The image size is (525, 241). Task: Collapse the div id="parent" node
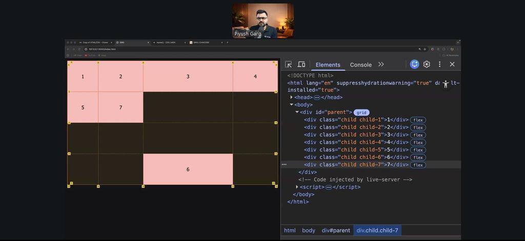pyautogui.click(x=297, y=112)
